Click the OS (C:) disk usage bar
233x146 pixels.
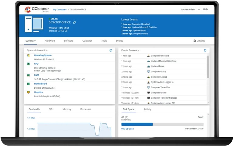click(x=162, y=124)
